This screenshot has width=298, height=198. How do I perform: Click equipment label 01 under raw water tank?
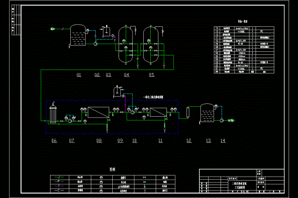tap(79, 75)
